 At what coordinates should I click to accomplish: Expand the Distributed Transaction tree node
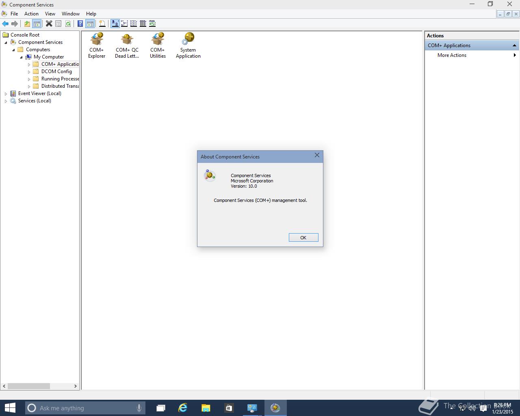[x=29, y=87]
